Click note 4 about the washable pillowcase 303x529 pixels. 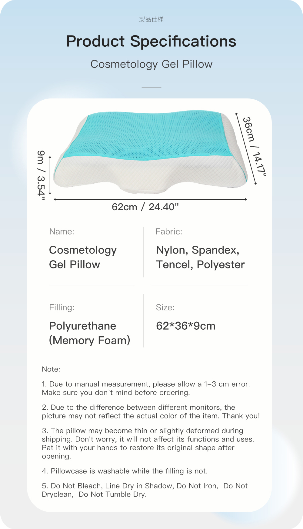(x=125, y=471)
